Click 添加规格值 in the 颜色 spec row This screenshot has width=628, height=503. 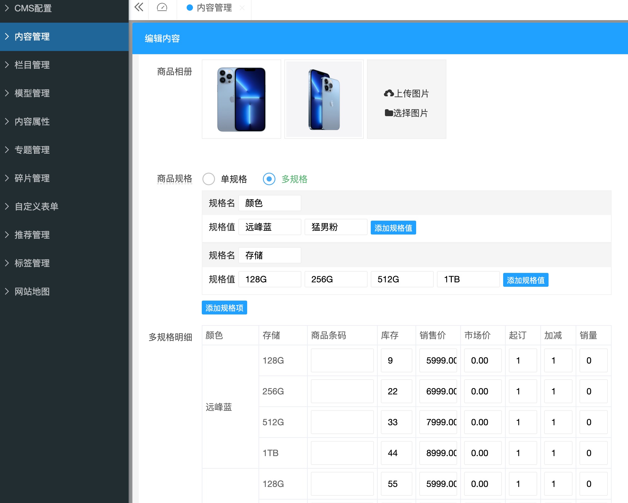393,228
